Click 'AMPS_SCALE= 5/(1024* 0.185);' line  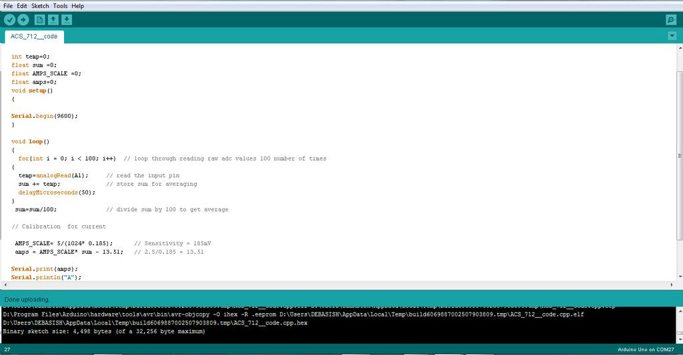[x=63, y=243]
